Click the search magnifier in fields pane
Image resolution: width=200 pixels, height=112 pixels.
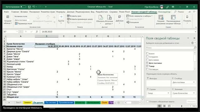(195, 48)
